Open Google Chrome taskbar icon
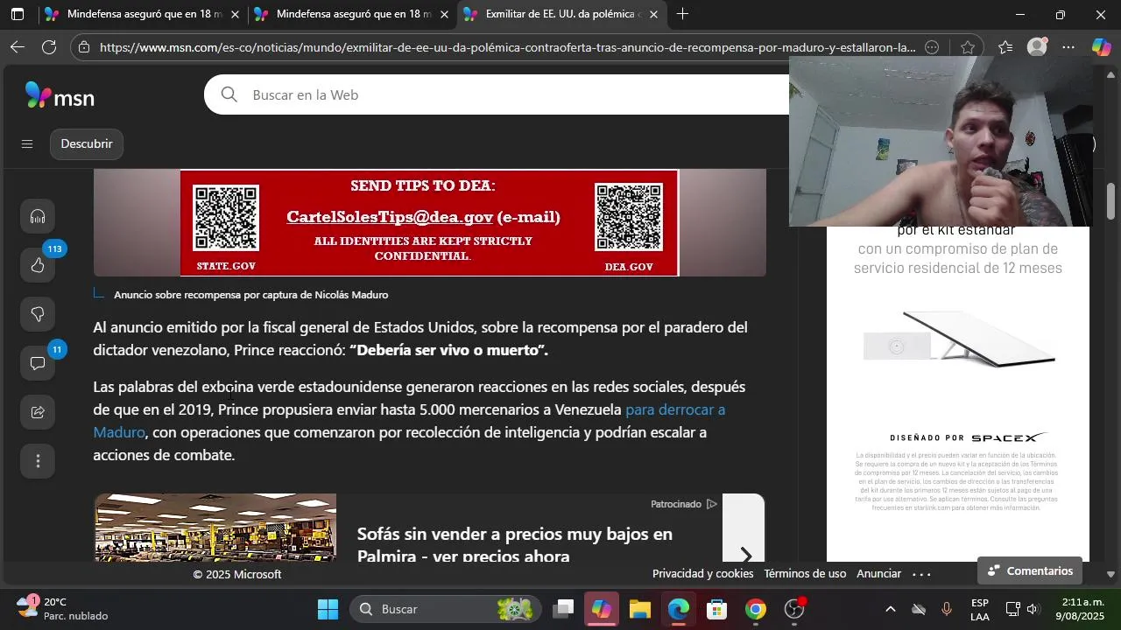Viewport: 1121px width, 630px height. click(x=756, y=609)
